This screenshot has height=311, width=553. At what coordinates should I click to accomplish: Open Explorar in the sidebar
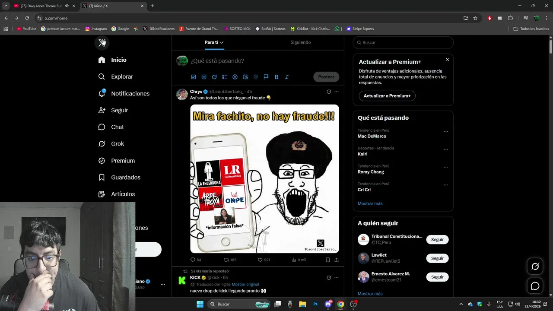(116, 76)
